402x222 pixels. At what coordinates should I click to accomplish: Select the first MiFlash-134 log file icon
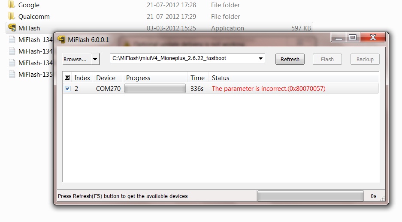[x=12, y=39]
